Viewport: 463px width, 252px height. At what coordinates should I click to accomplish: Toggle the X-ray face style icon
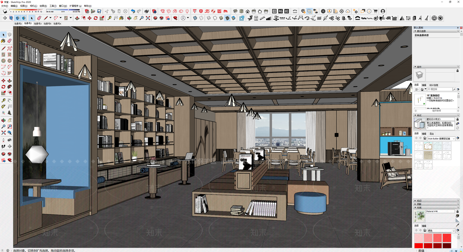pos(195,18)
